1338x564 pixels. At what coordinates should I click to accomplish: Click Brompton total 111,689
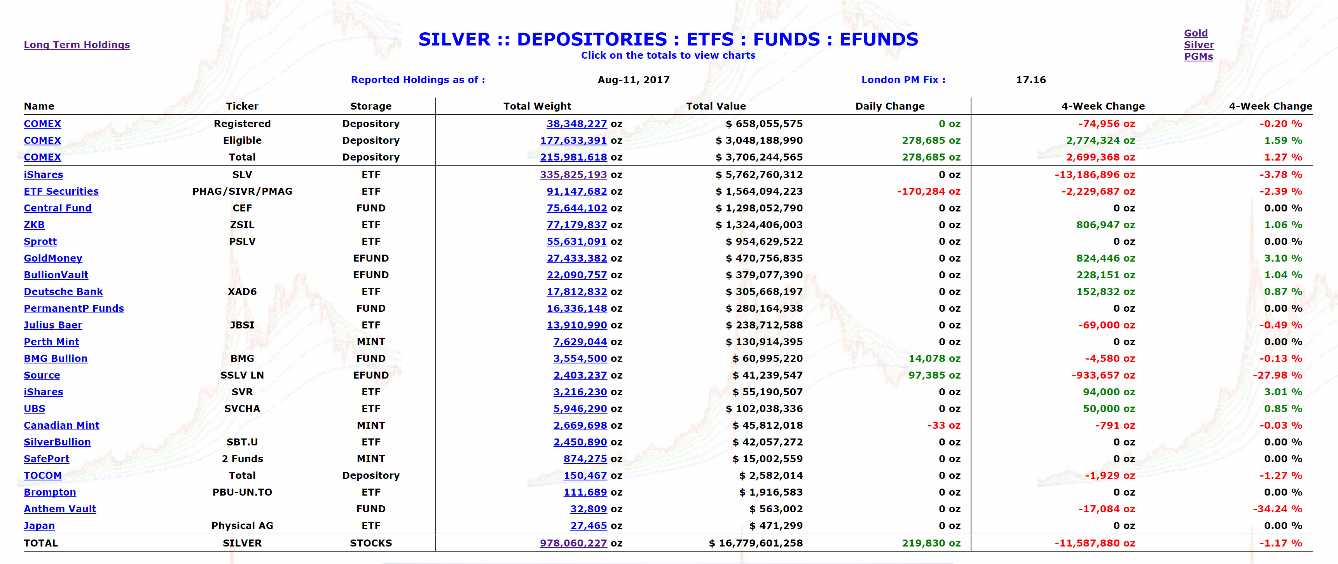point(585,492)
